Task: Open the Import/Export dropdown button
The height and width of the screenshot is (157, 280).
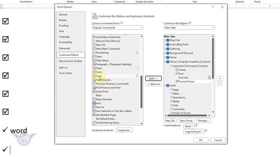Action: [193, 132]
